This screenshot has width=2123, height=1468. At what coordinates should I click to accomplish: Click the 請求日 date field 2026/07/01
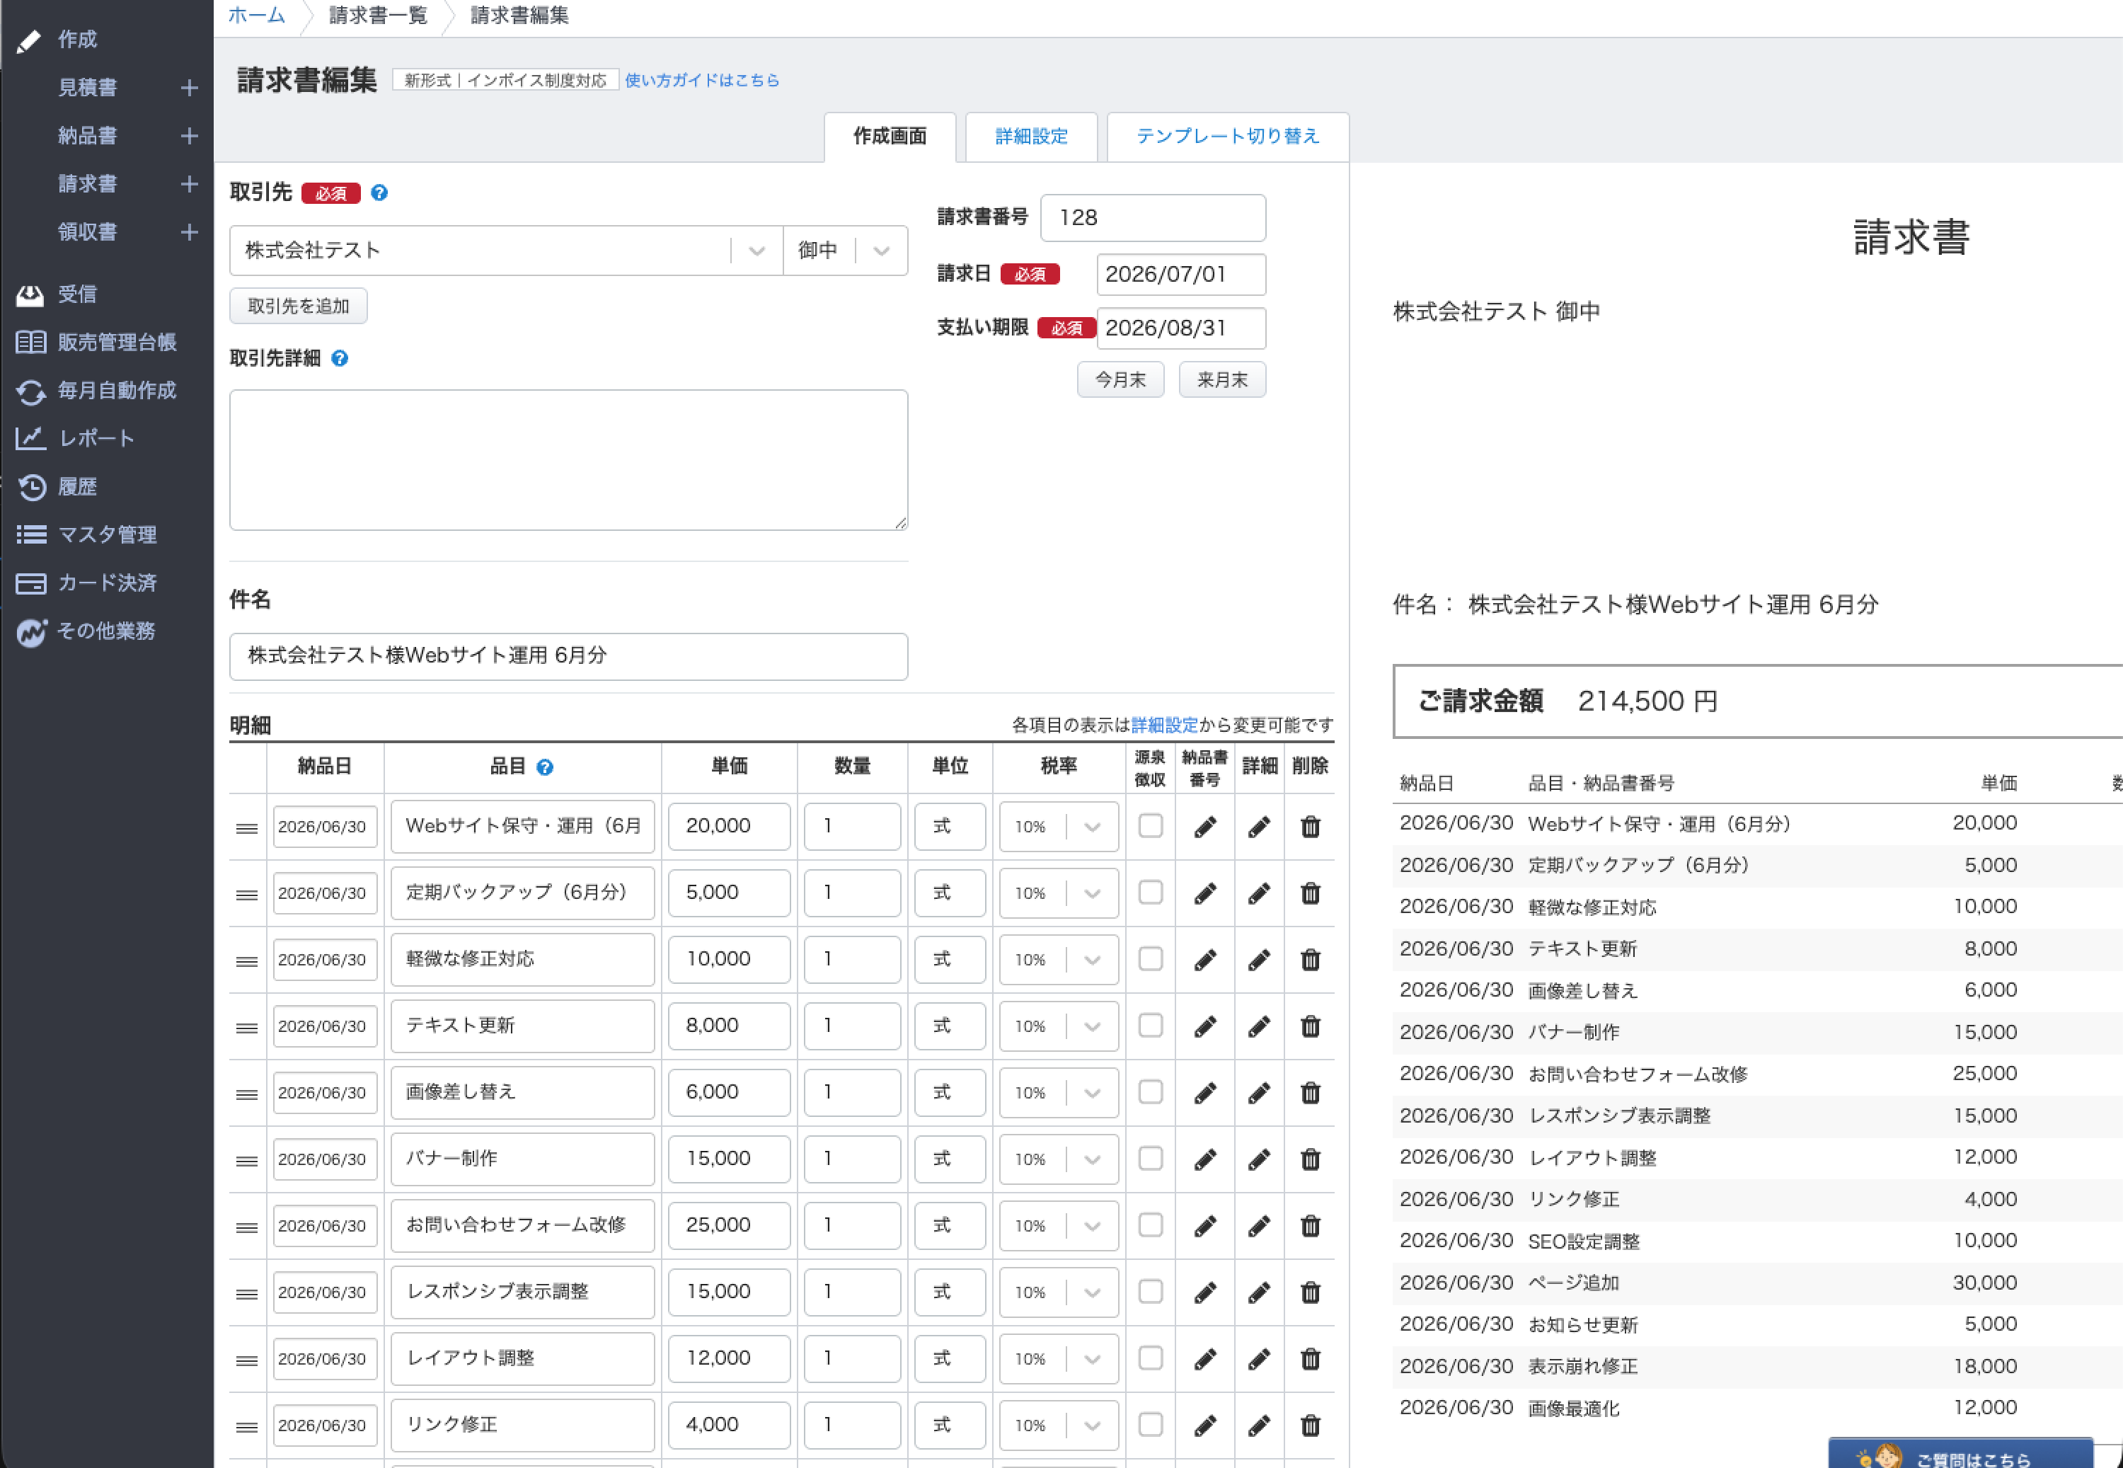1180,274
